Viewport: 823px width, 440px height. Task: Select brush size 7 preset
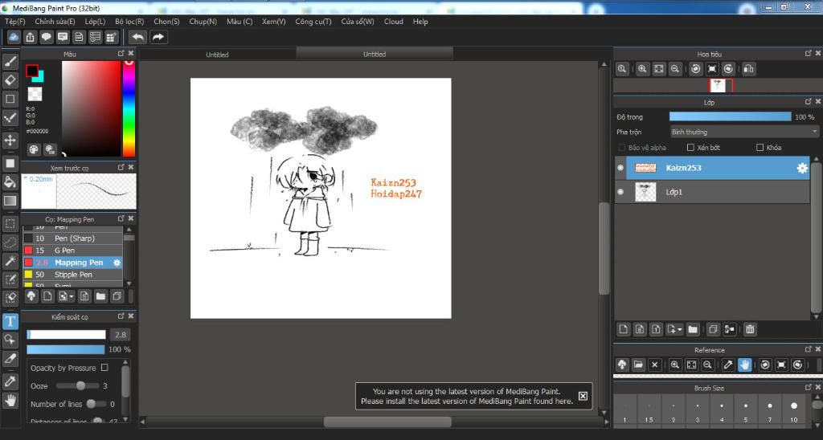point(769,410)
